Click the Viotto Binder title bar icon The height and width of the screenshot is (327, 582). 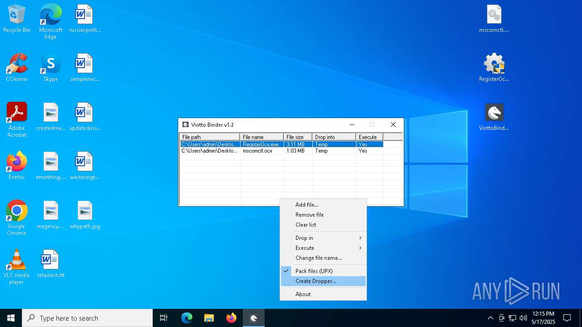(x=186, y=125)
